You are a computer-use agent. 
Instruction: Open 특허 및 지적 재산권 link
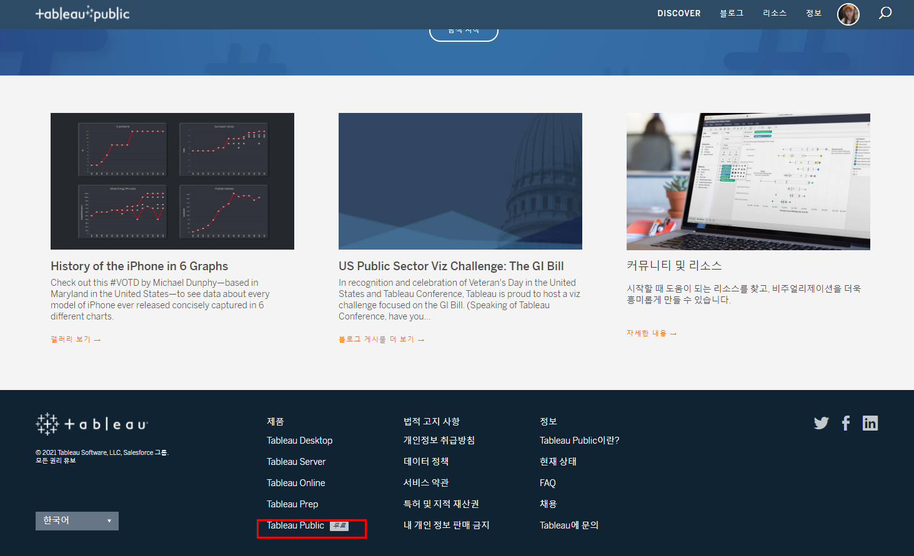tap(441, 504)
